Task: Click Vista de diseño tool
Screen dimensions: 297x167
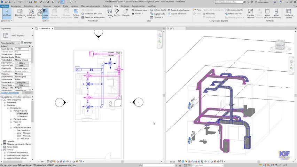Action: (158, 10)
